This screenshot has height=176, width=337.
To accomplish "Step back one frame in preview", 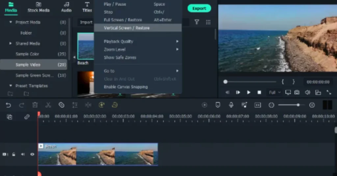I will click(x=227, y=92).
